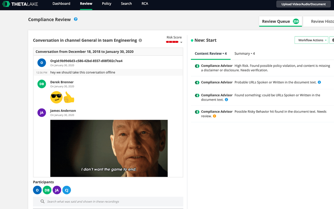Show conversation title info icon
The width and height of the screenshot is (334, 209).
click(x=140, y=40)
